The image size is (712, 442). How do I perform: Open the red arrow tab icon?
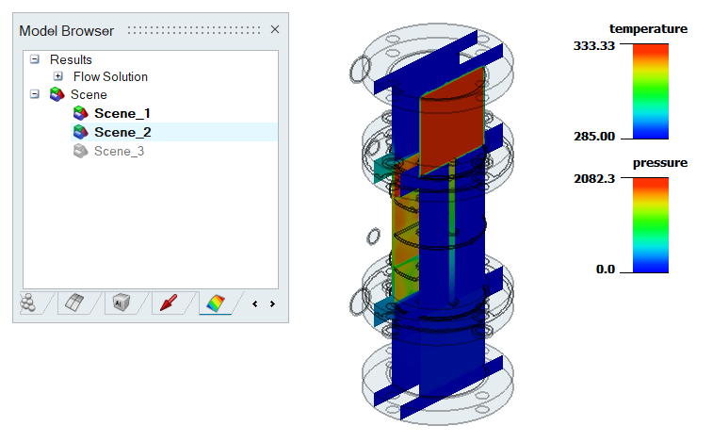169,303
